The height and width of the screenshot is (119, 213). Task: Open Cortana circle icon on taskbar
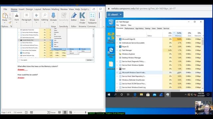[x=122, y=95]
